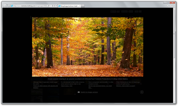This screenshot has height=106, width=178.
Task: Click the search magnifier in address bar
Action: tap(49, 6)
